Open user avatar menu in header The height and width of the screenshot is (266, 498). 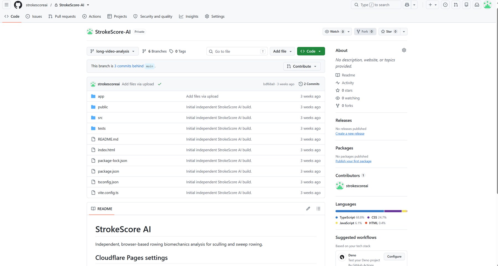tap(487, 5)
